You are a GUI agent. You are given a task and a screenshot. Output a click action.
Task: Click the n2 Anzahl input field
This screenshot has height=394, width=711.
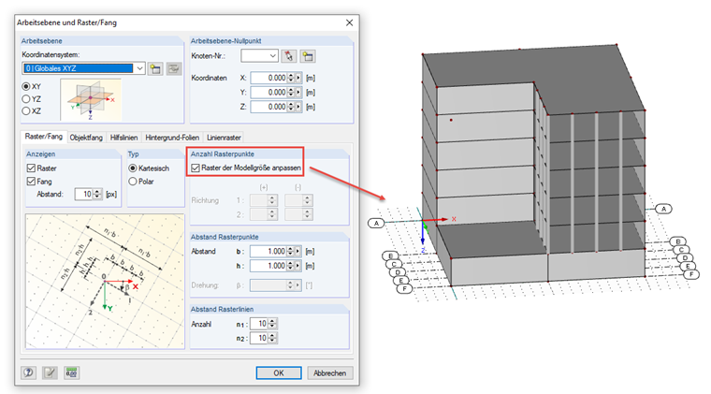pos(259,338)
